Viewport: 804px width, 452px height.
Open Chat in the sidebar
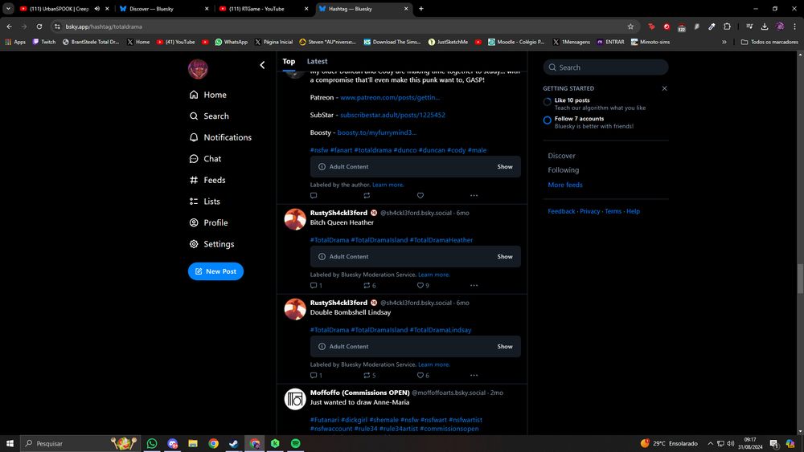(x=206, y=159)
